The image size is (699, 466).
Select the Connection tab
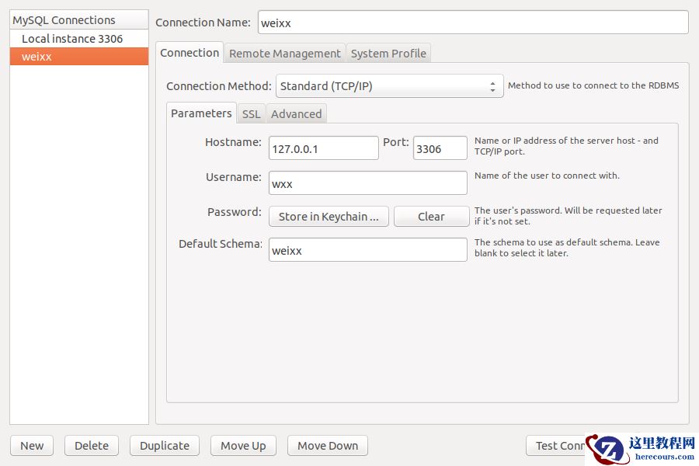click(x=190, y=53)
